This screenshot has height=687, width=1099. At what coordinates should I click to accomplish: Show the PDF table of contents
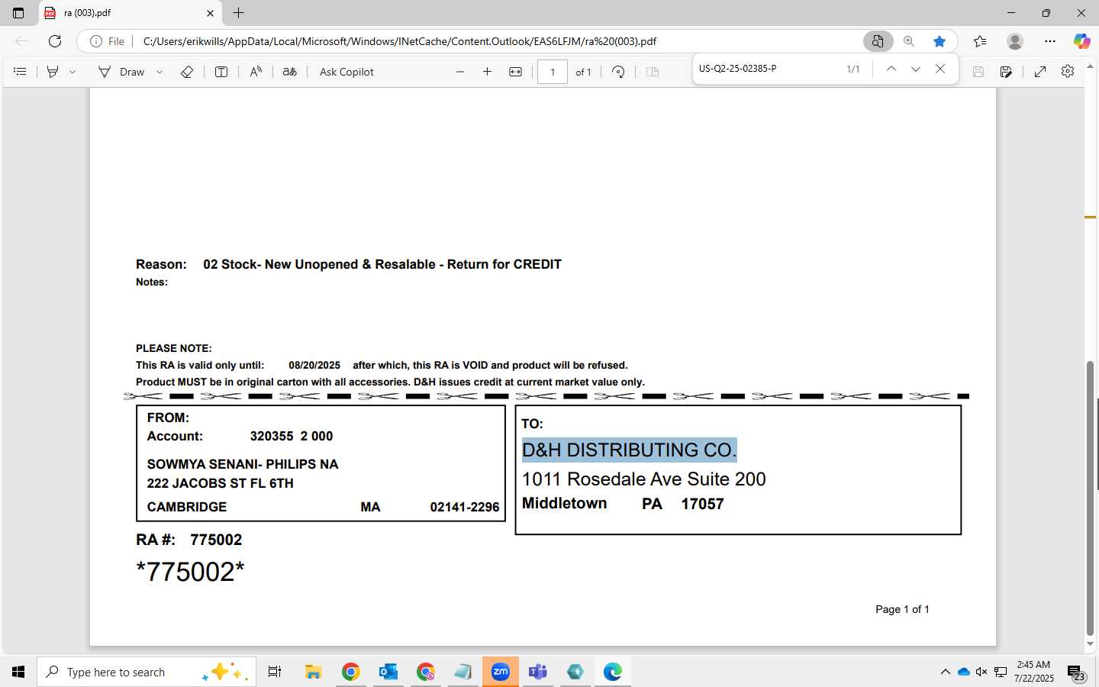click(21, 72)
